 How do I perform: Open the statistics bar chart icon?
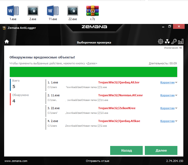[181, 41]
